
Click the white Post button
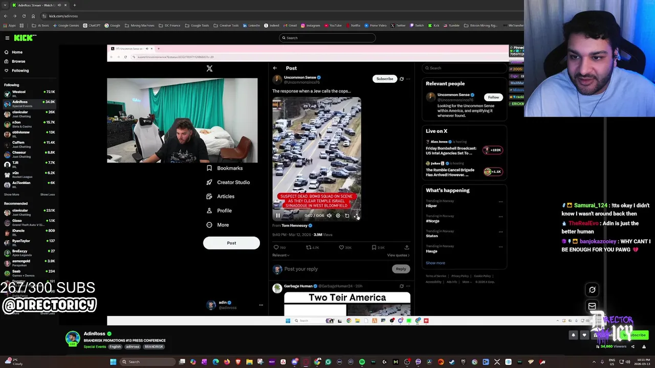231,243
